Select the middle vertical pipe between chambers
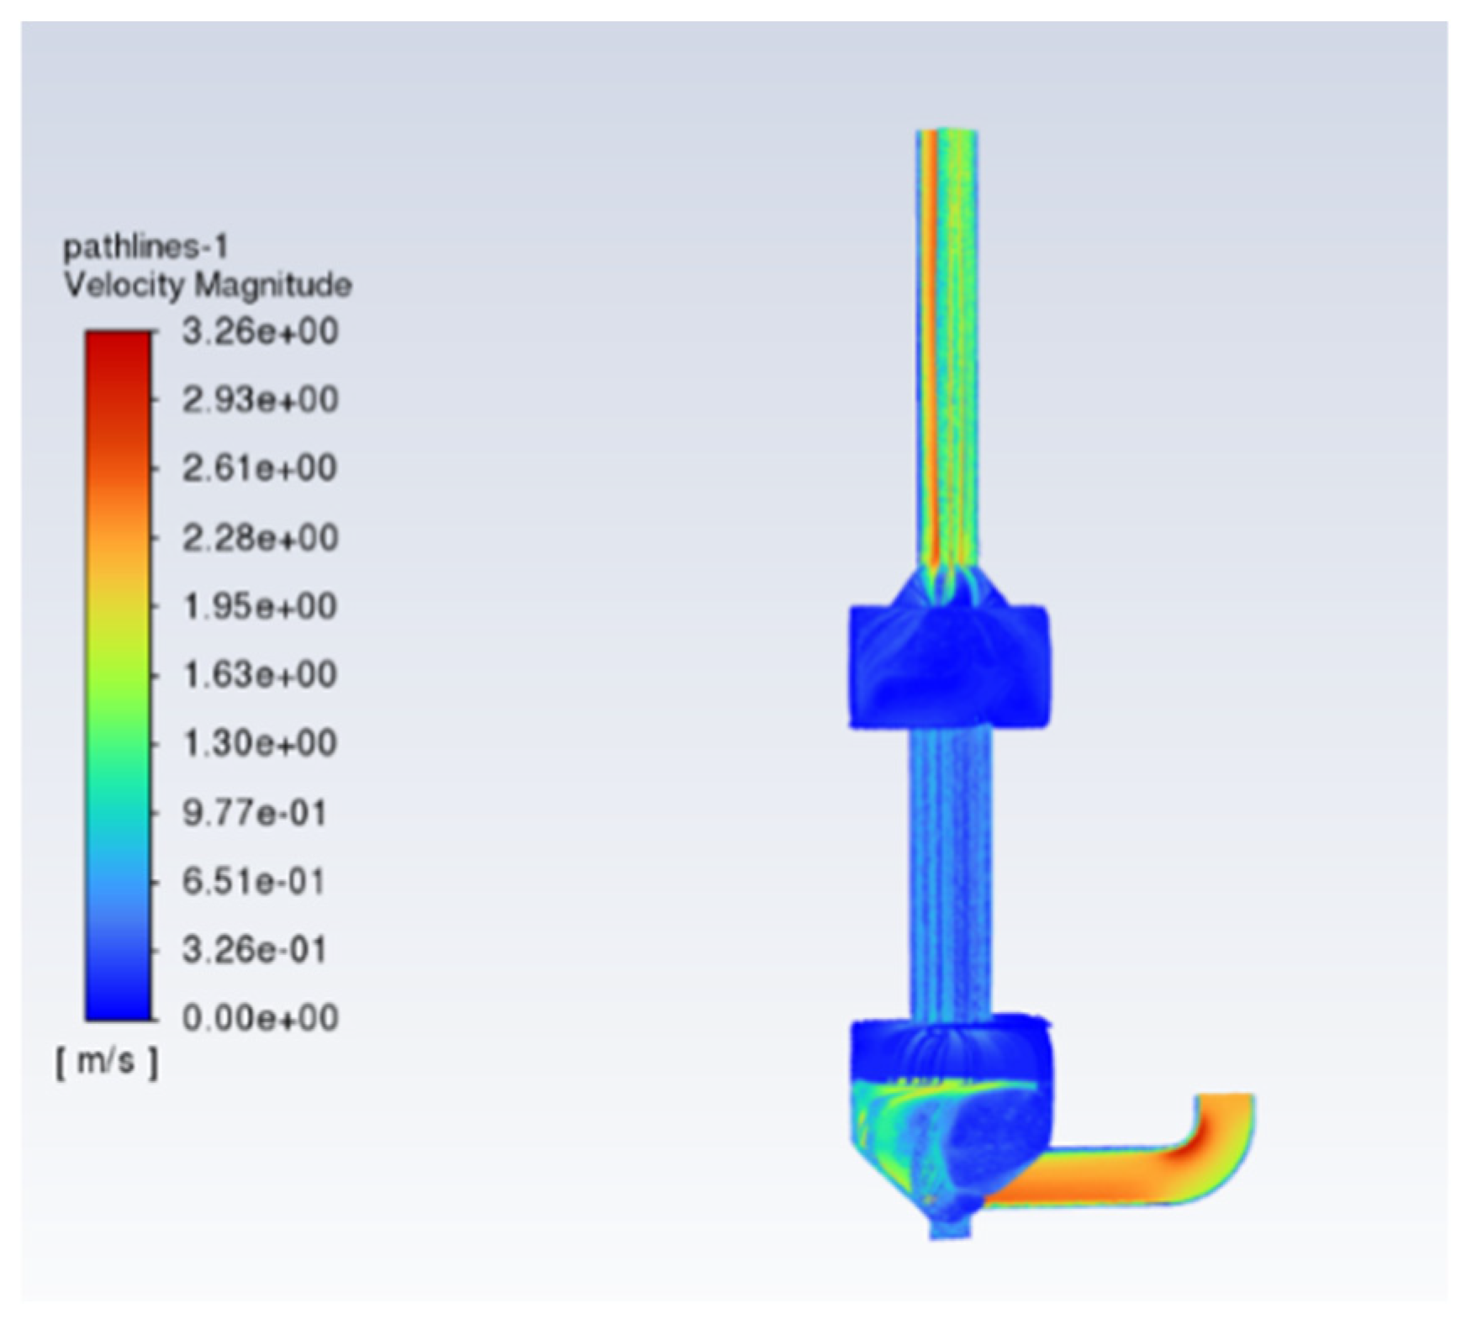Image resolution: width=1461 pixels, height=1319 pixels. tap(950, 874)
